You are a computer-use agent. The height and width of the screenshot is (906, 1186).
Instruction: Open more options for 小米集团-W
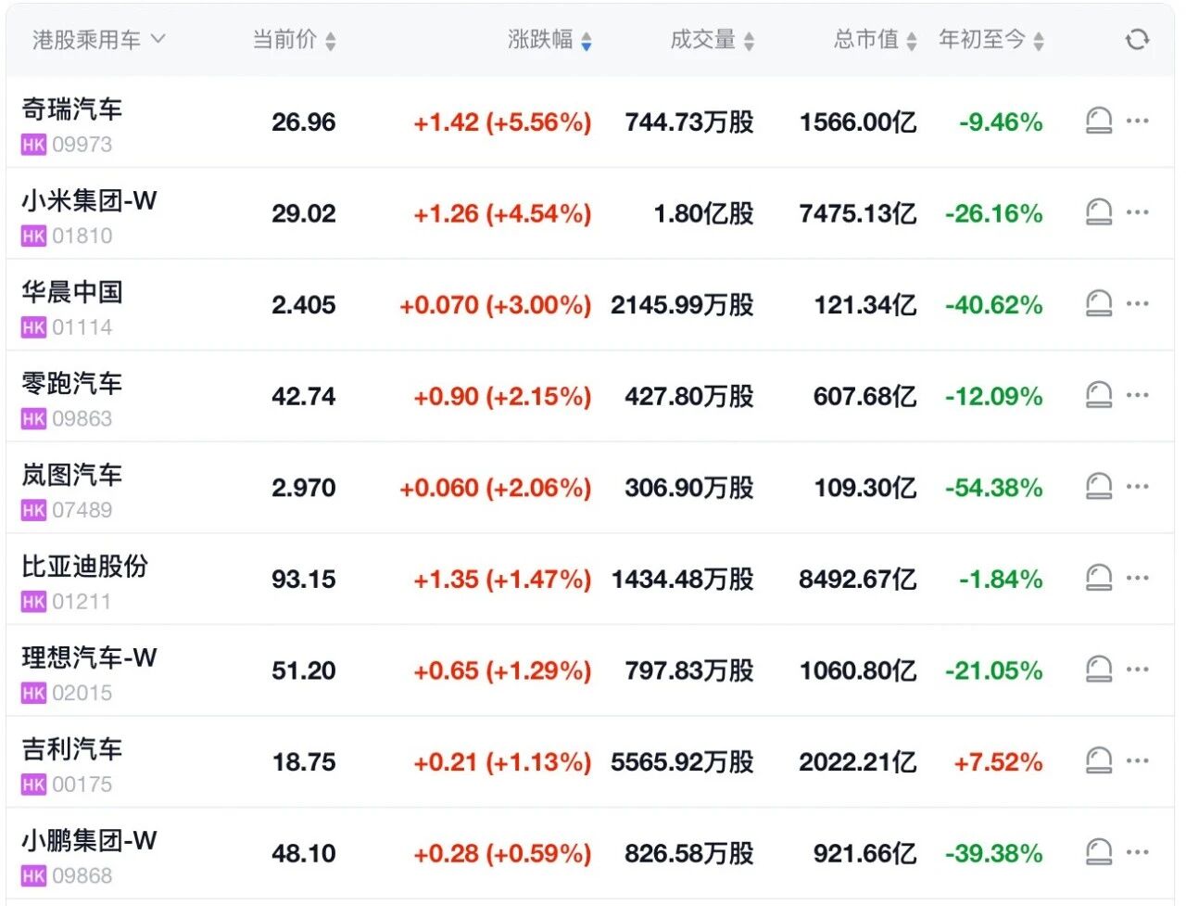1138,212
